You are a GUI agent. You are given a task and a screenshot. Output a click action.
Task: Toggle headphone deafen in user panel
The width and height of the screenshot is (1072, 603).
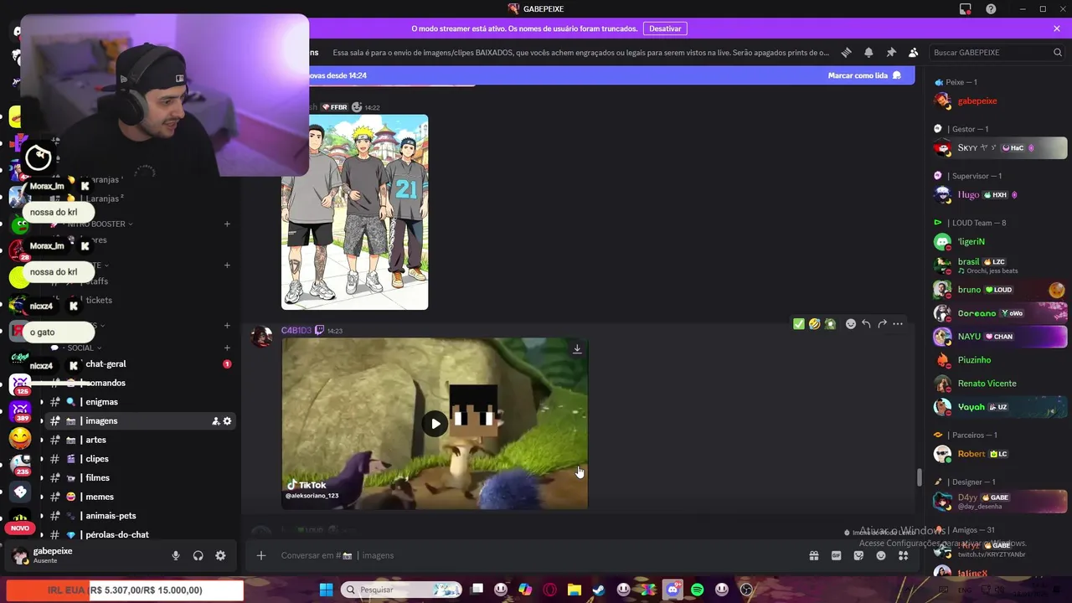(198, 555)
